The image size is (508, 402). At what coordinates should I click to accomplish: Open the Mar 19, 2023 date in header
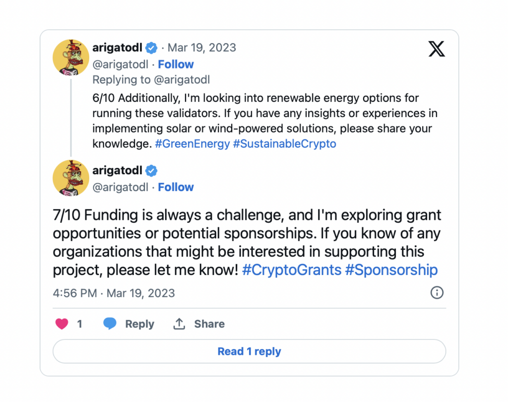pos(201,48)
